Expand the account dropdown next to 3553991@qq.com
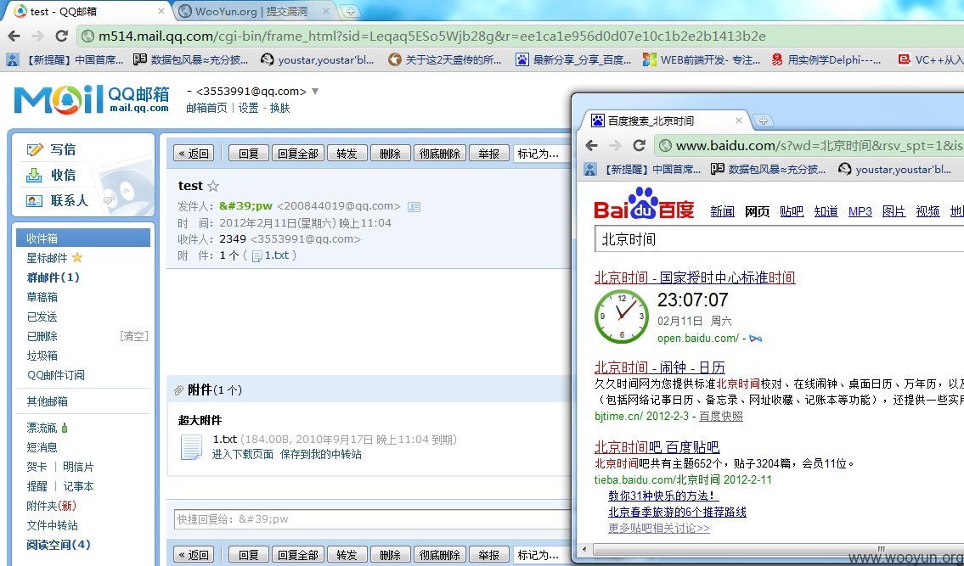Viewport: 964px width, 566px height. pyautogui.click(x=315, y=91)
